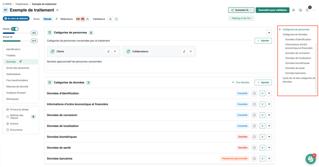This screenshot has width=319, height=167.
Task: Collapse the Catégories de personnes section
Action: [269, 32]
